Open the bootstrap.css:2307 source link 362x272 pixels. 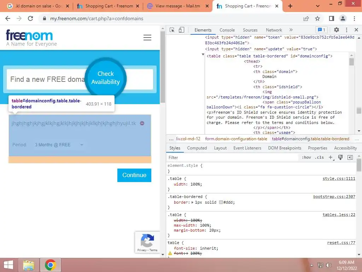334,197
